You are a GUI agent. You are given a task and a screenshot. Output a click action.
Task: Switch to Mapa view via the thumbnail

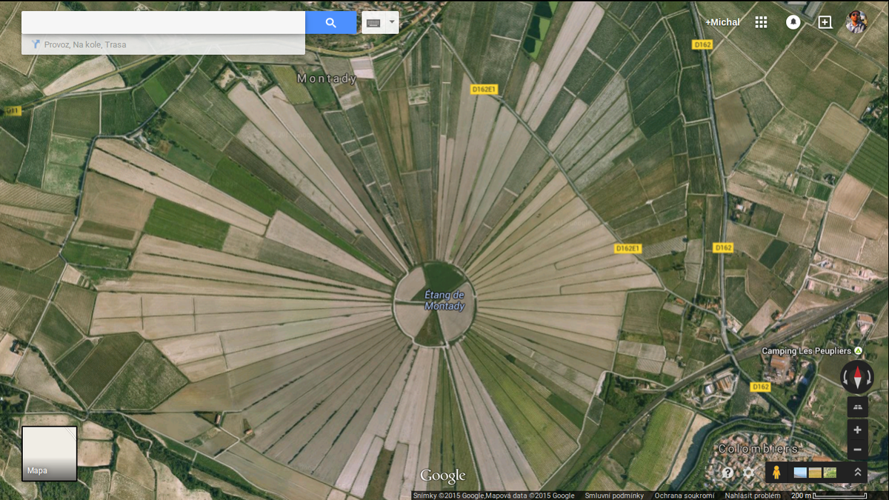50,453
